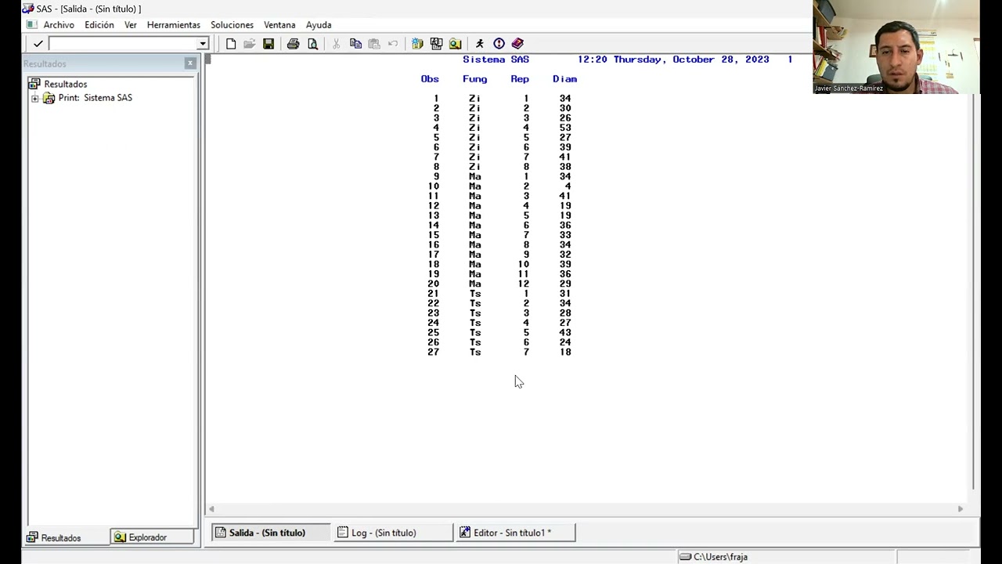
Task: Click the Diam value 4 in observation 10
Action: 568,186
